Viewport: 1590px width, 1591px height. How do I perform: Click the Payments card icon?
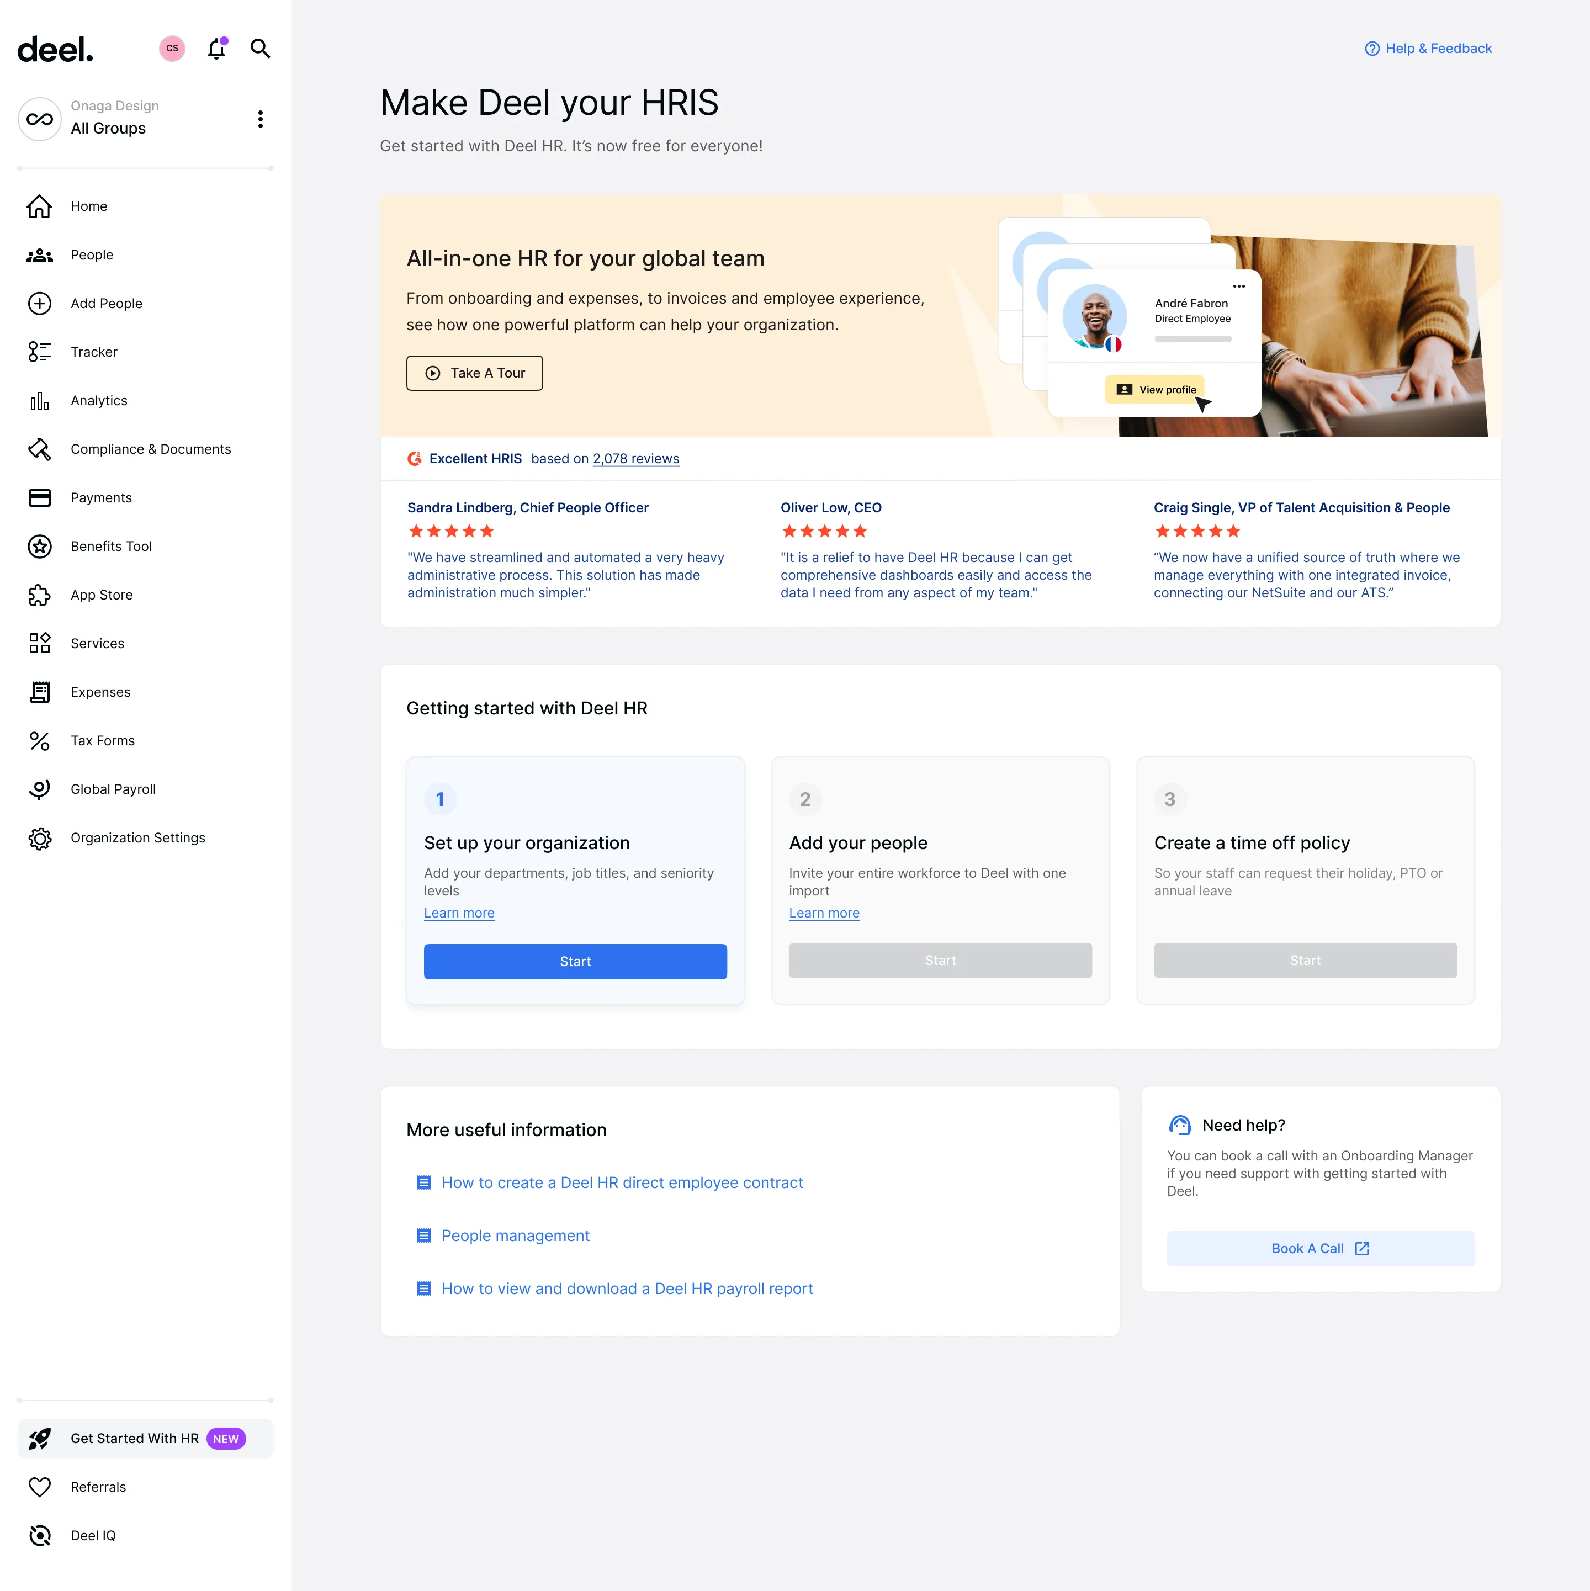pyautogui.click(x=40, y=498)
